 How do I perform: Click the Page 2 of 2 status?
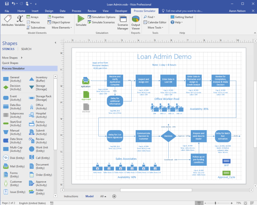click(8, 203)
